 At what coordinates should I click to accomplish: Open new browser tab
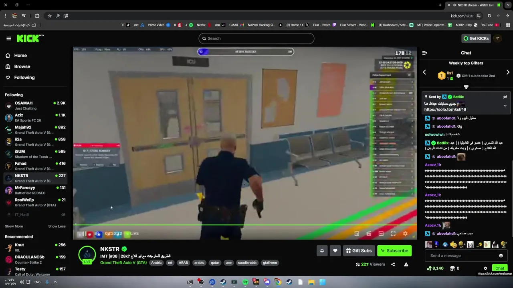click(440, 5)
